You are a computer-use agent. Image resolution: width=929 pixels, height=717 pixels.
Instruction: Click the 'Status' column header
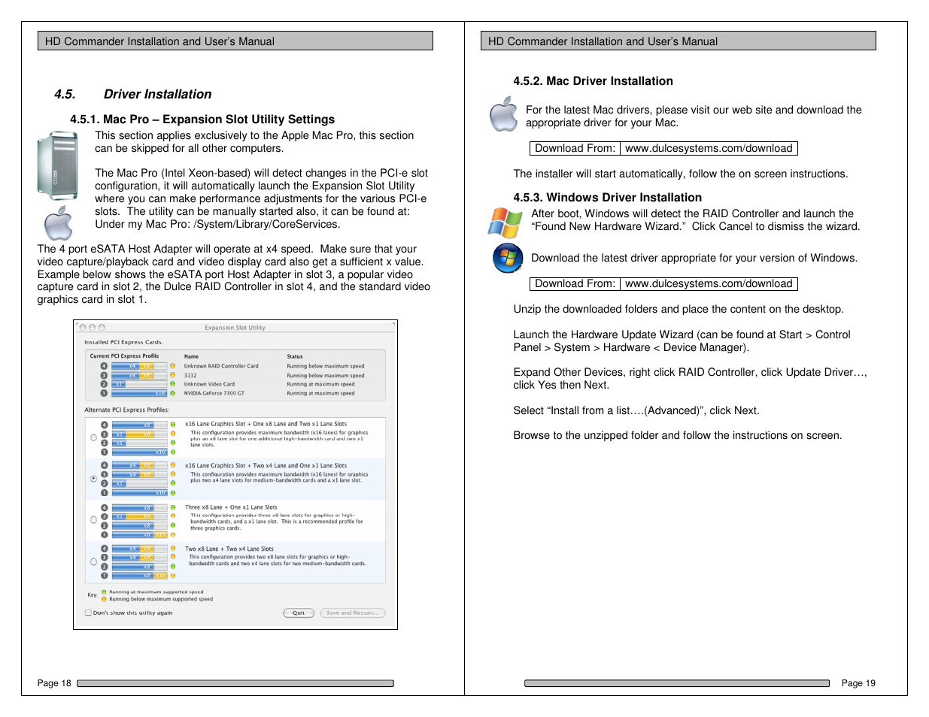coord(295,356)
